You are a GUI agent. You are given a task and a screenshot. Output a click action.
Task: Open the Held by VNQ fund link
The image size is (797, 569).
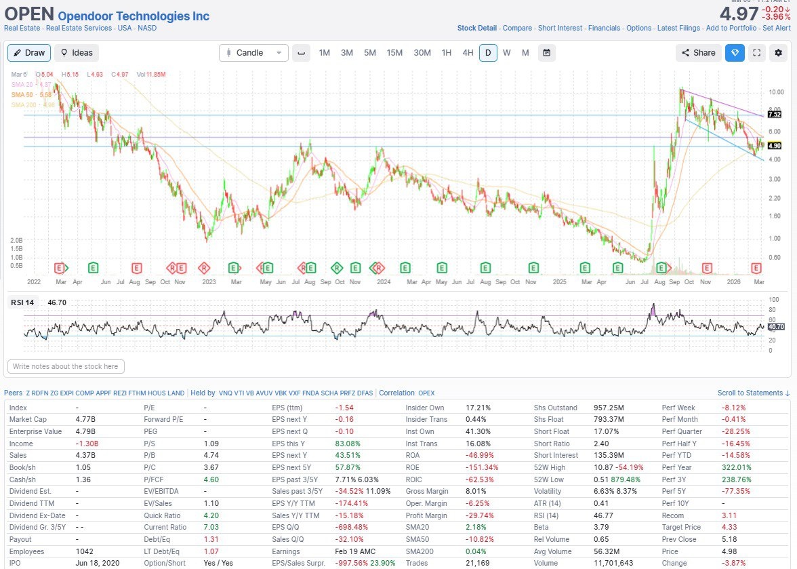pyautogui.click(x=225, y=393)
